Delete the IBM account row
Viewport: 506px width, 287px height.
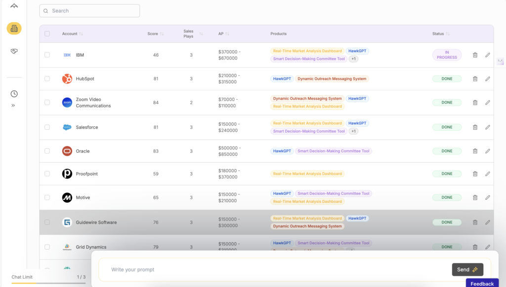tap(475, 55)
